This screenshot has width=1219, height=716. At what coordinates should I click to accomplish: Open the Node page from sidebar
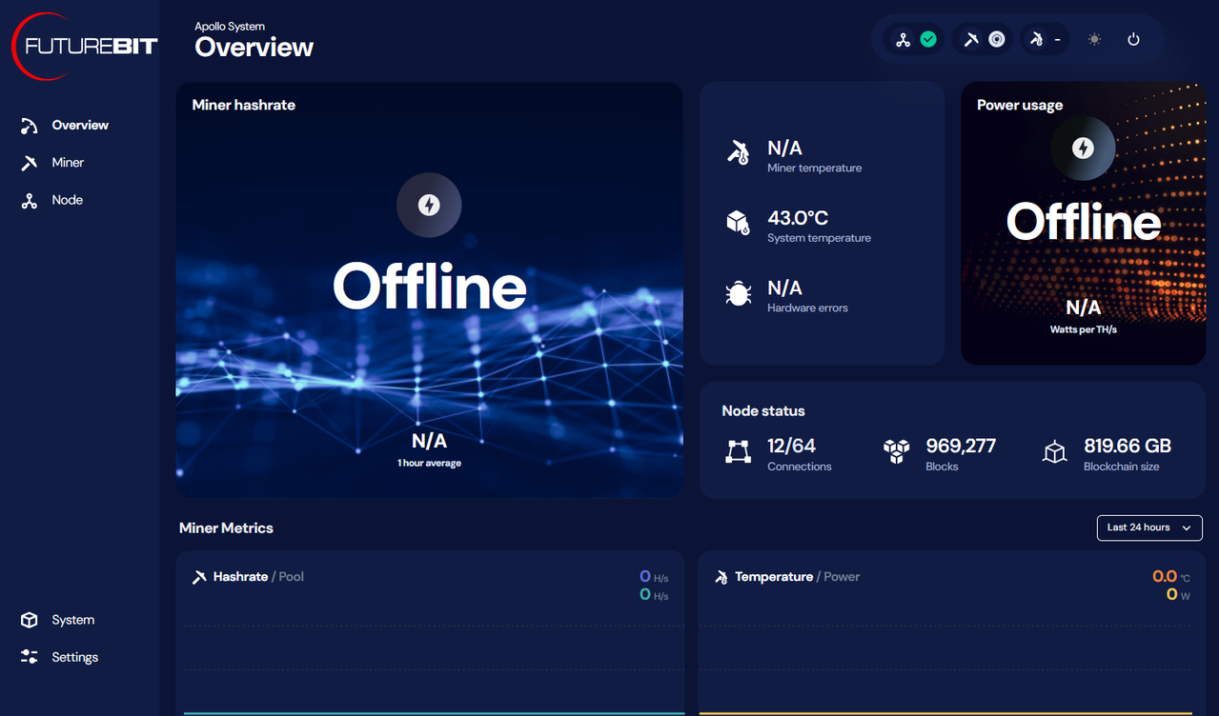coord(51,201)
